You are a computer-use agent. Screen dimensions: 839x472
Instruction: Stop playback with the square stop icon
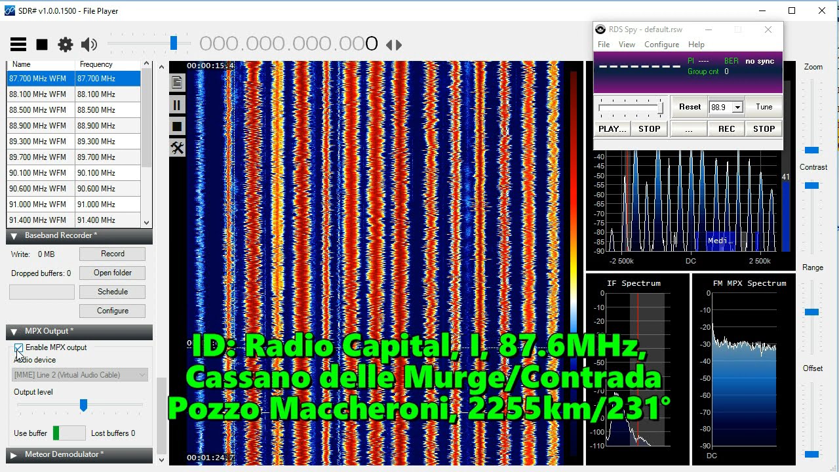tap(42, 45)
